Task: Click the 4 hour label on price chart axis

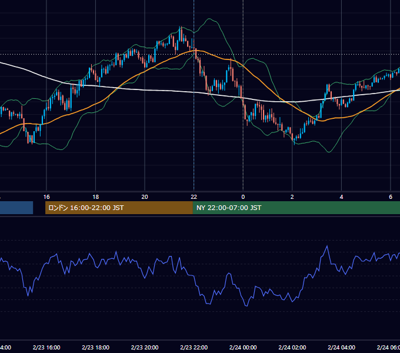Action: point(341,197)
